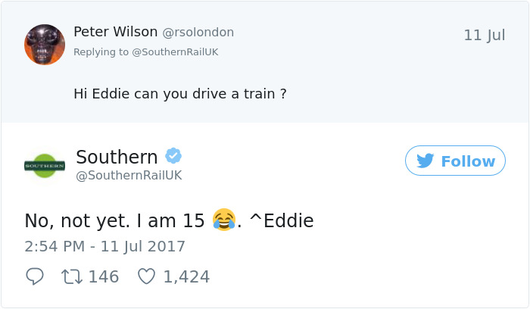Open the 2:54 PM - 11 Jul 2017 timestamp
The width and height of the screenshot is (530, 309).
104,247
